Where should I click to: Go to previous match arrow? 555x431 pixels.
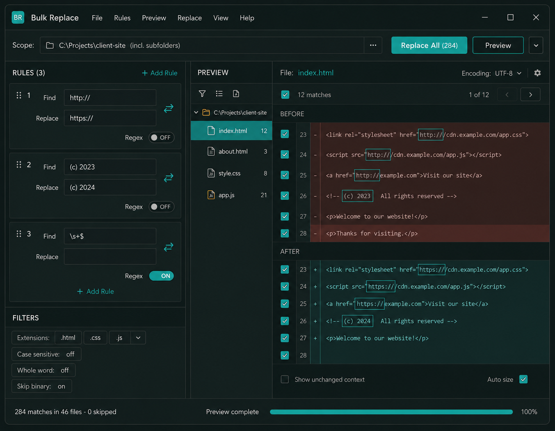507,95
